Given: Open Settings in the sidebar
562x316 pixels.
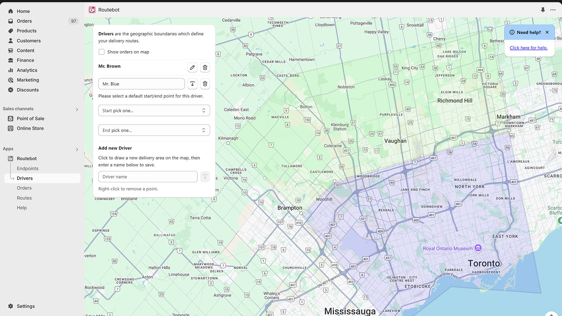Looking at the screenshot, I should pos(26,306).
